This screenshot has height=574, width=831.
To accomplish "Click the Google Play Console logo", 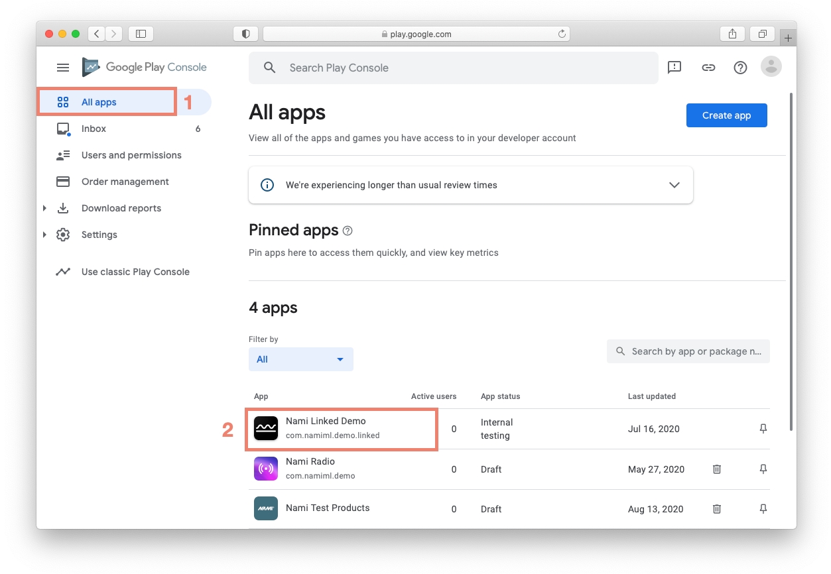I will pos(144,67).
